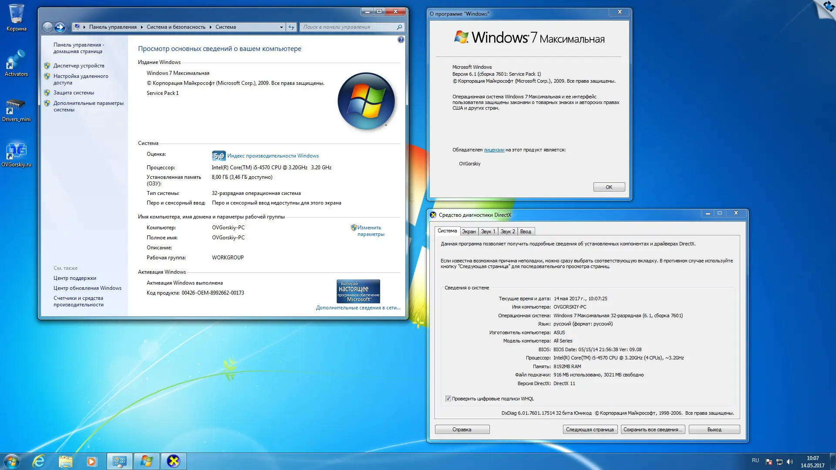Image resolution: width=836 pixels, height=470 pixels.
Task: Open the Activators desktop icon
Action: [x=17, y=61]
